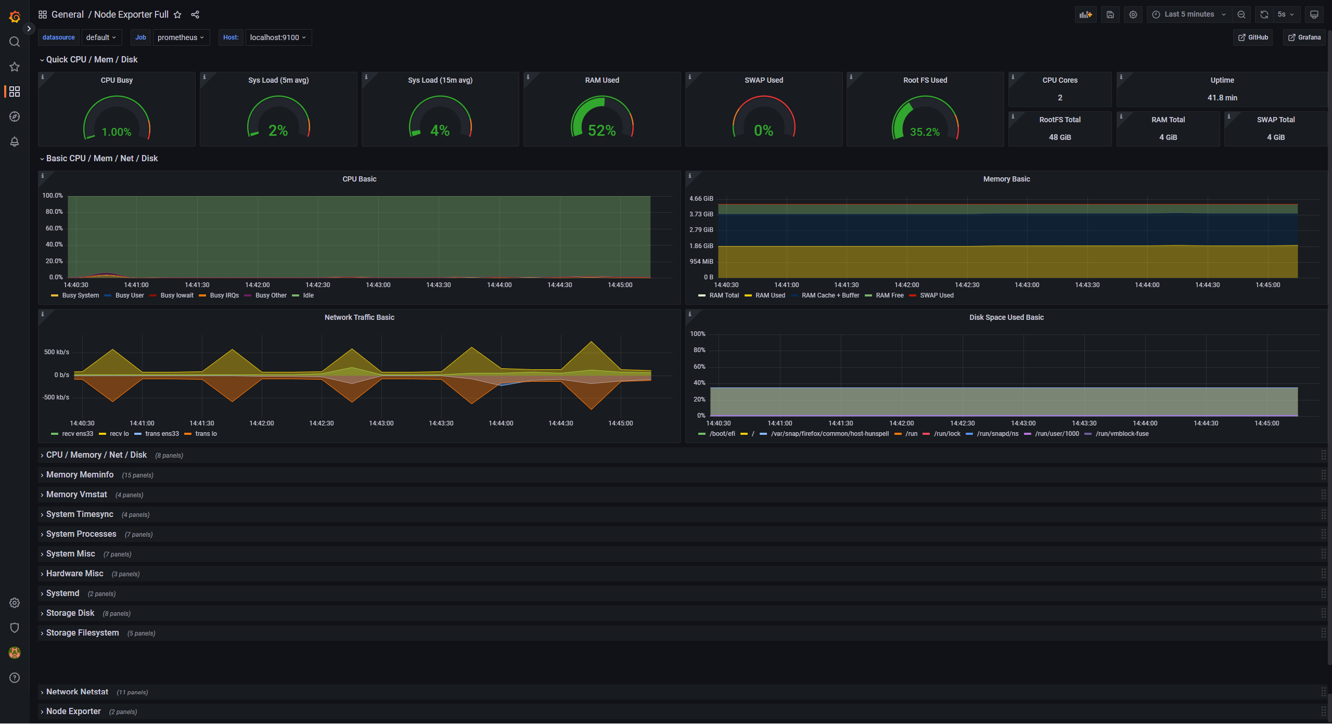Open the Dashboards sidebar icon

point(15,92)
